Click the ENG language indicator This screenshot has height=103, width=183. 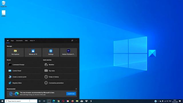click(x=170, y=101)
